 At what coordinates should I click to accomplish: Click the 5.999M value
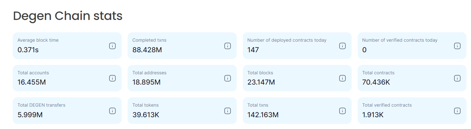click(30, 115)
